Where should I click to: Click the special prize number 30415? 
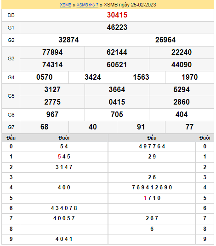[117, 15]
